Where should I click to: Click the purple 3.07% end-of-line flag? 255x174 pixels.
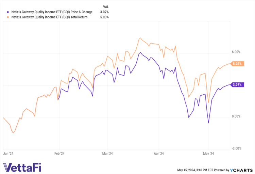pyautogui.click(x=237, y=85)
